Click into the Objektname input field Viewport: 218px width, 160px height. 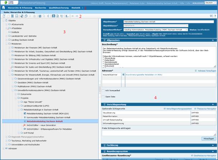169,22
